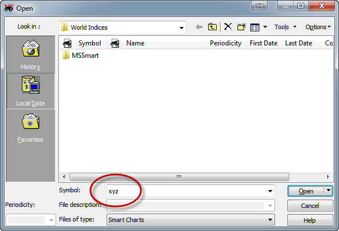Create a new folder using toolbar icon

241,27
